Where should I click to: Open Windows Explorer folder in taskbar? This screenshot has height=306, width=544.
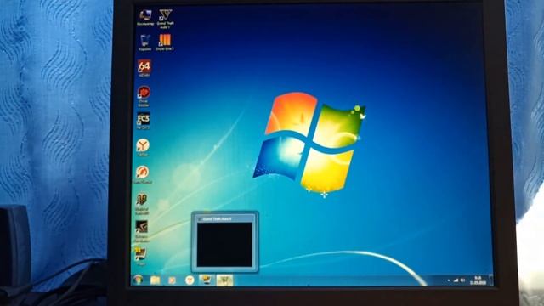pos(155,280)
